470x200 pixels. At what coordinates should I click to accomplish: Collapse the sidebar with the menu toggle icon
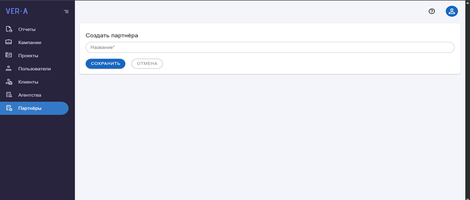click(x=66, y=12)
